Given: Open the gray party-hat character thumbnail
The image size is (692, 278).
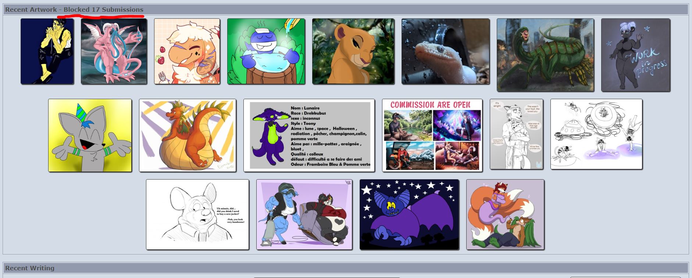Looking at the screenshot, I should [x=90, y=135].
